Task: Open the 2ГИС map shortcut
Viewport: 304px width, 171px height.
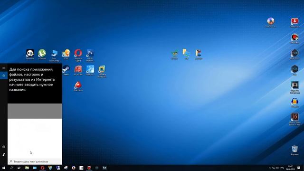Action: (66, 54)
